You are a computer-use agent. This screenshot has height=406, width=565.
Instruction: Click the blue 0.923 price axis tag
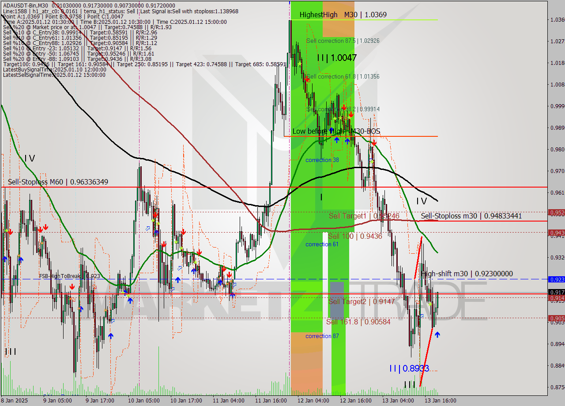(556, 279)
